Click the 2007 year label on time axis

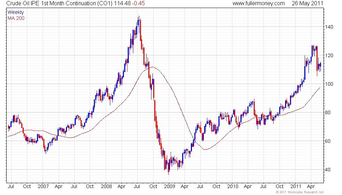click(43, 186)
